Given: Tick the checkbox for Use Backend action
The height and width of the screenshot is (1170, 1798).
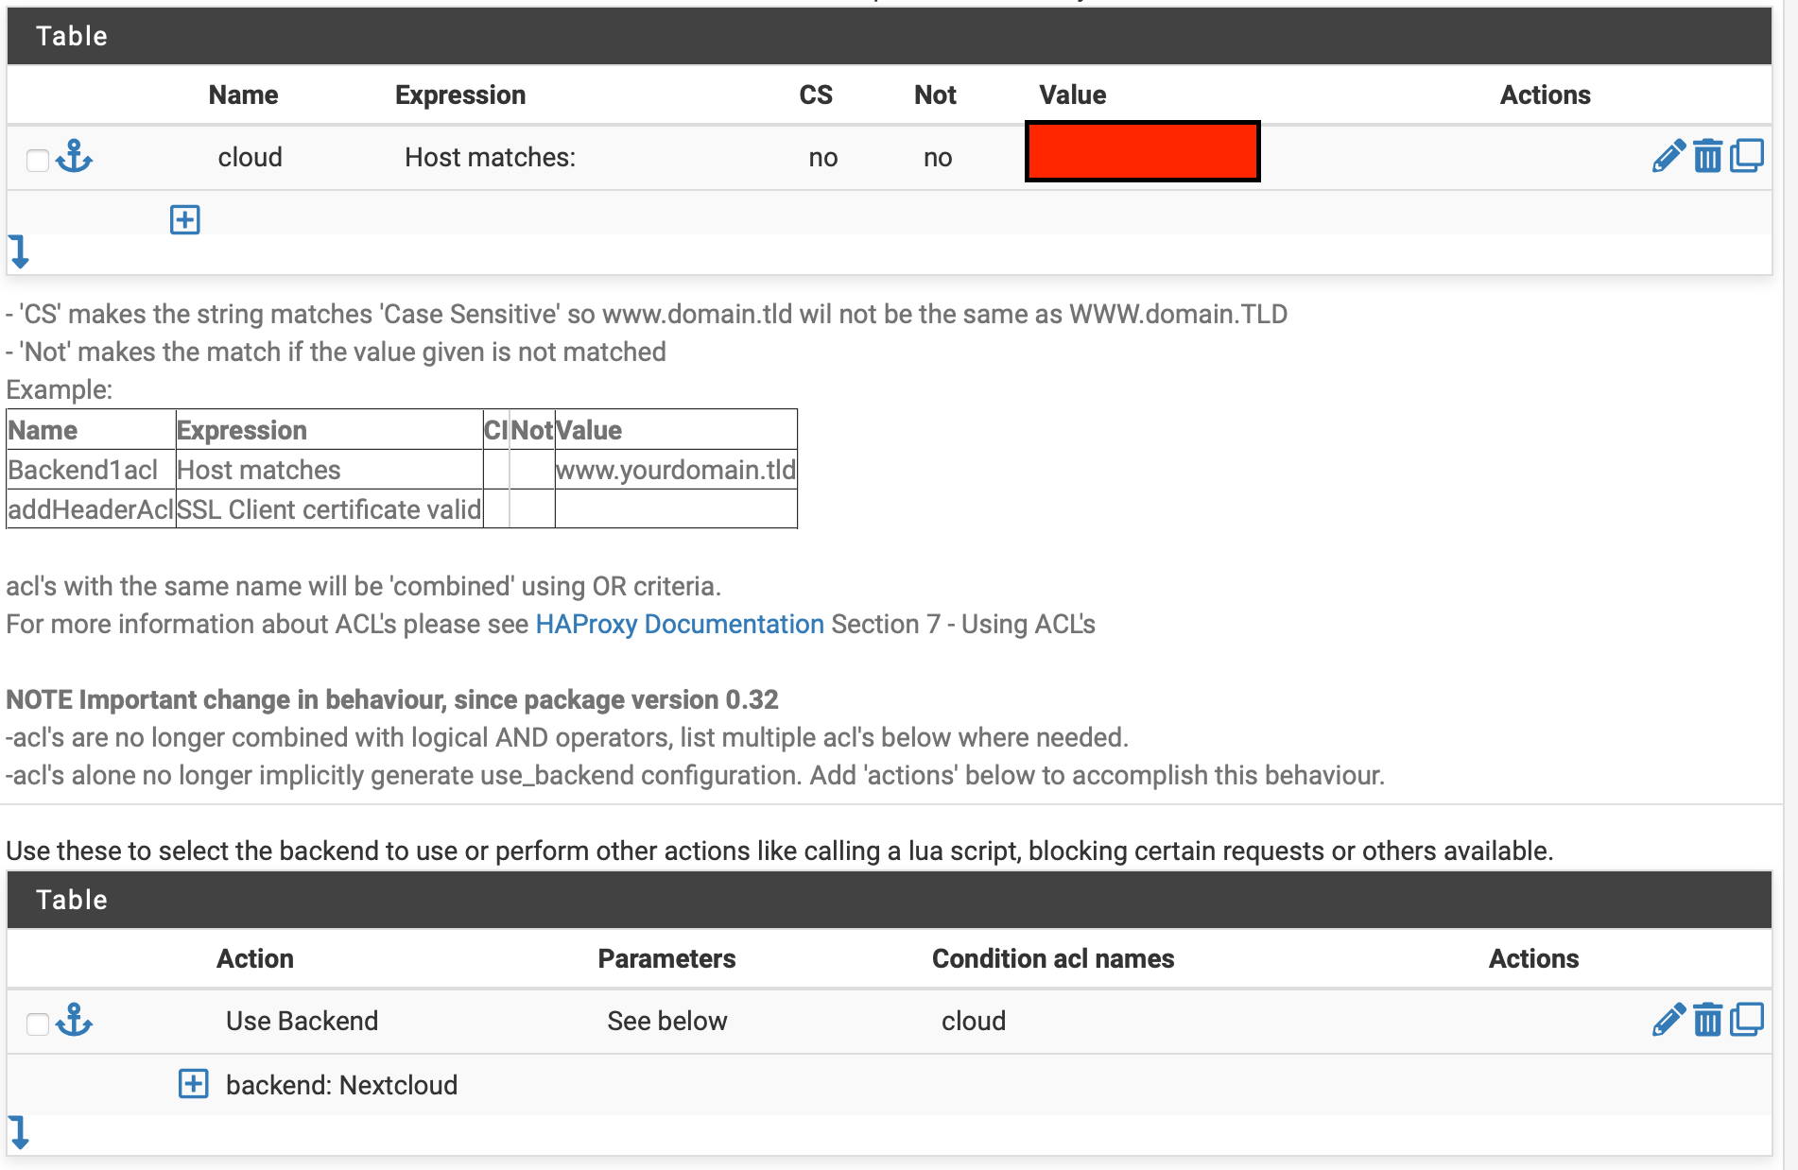Looking at the screenshot, I should 38,1024.
